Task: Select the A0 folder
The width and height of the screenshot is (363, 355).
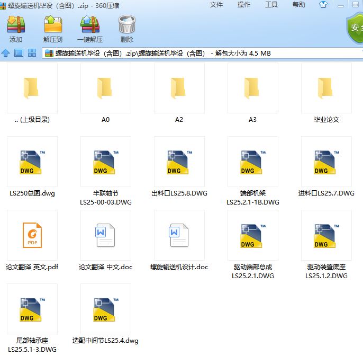Action: coord(106,88)
